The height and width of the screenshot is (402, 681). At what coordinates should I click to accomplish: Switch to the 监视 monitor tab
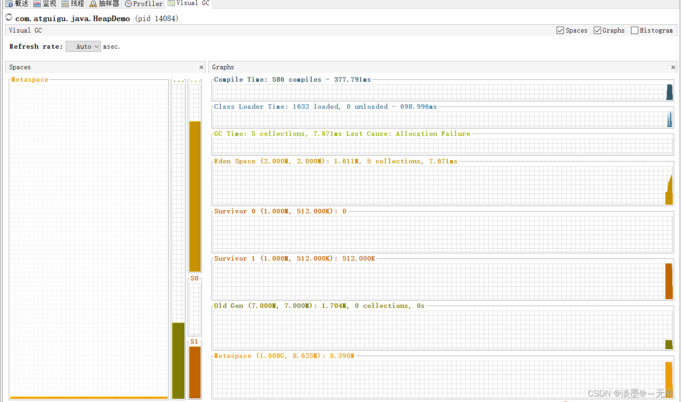45,4
